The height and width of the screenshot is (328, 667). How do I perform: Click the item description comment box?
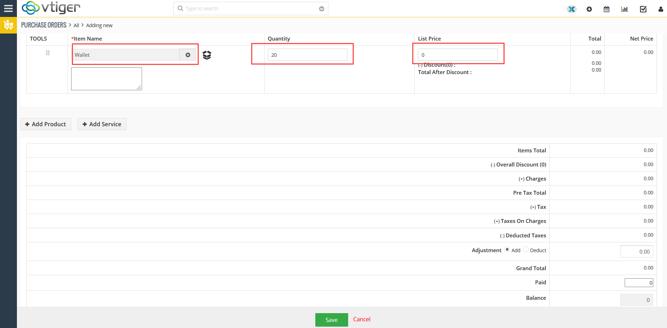pos(106,79)
